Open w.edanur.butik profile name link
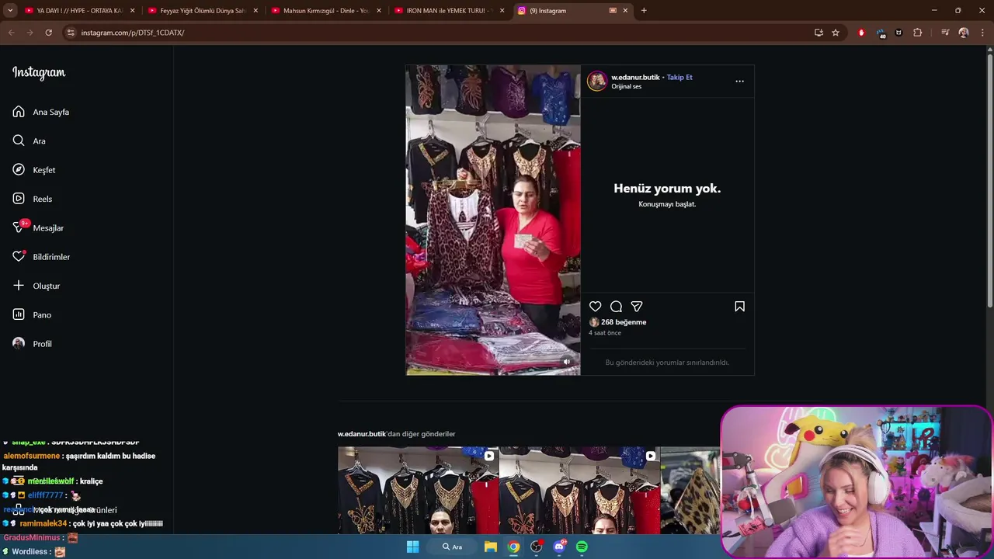Image resolution: width=994 pixels, height=559 pixels. tap(635, 77)
